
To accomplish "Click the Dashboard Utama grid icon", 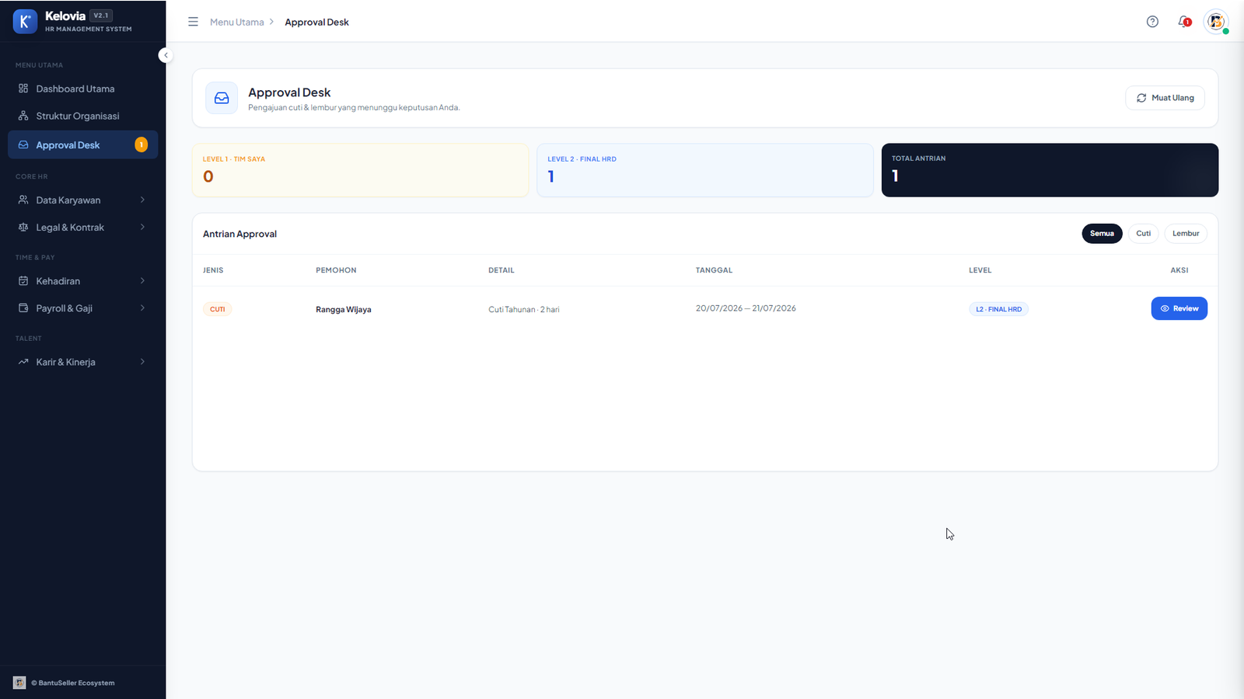I will point(23,89).
